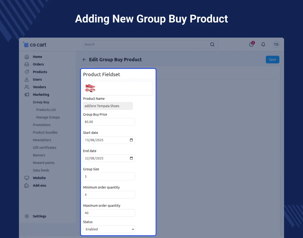The width and height of the screenshot is (303, 238).
Task: Open the notifications bell
Action: point(263,44)
